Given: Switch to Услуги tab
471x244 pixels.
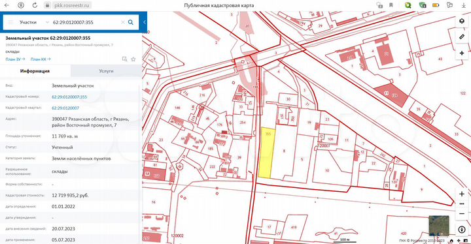Looking at the screenshot, I should [x=106, y=71].
